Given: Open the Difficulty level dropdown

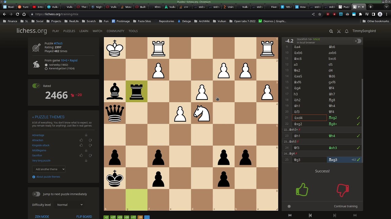Looking at the screenshot, I should pyautogui.click(x=70, y=205).
